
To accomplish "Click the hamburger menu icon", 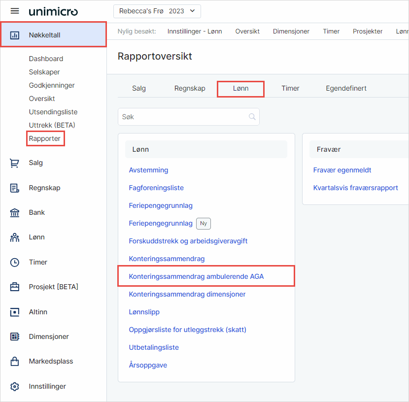I will 15,11.
